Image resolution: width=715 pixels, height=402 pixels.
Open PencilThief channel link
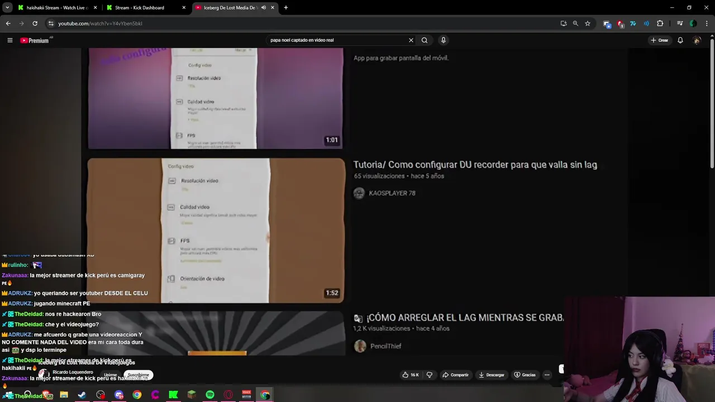[x=385, y=346]
